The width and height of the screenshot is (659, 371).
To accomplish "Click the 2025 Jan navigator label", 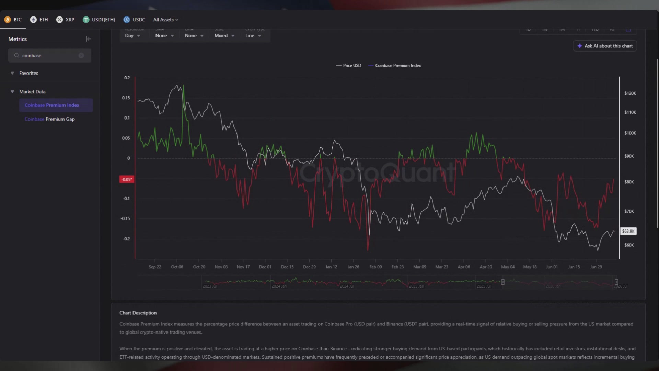I will point(416,286).
